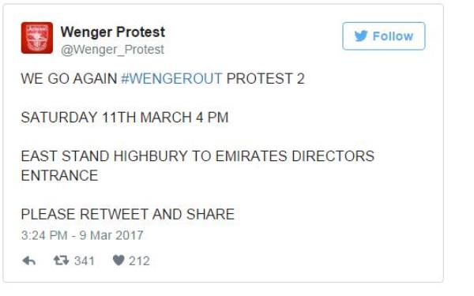Click the reply arrow icon
Screen dimensions: 474x296
[29, 260]
